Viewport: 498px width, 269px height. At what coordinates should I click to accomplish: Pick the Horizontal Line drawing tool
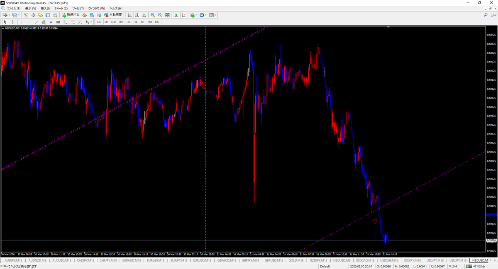[x=29, y=22]
